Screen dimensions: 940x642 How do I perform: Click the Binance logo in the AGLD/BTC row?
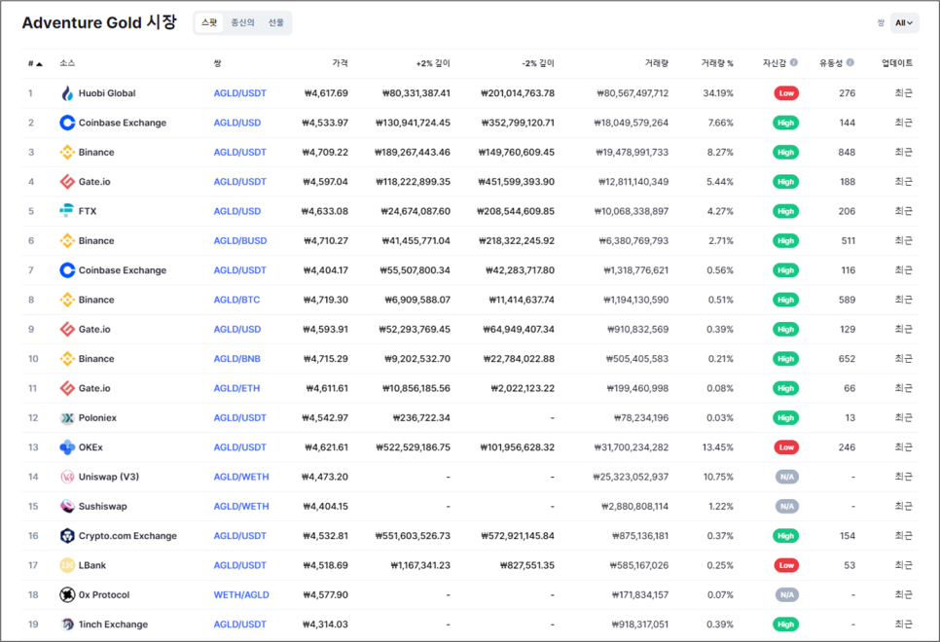tap(67, 300)
